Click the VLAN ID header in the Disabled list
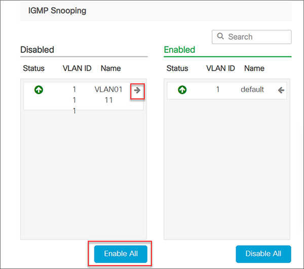The height and width of the screenshot is (269, 304). [x=77, y=69]
